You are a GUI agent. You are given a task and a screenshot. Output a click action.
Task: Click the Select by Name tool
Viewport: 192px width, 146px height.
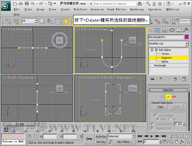[x=50, y=21]
